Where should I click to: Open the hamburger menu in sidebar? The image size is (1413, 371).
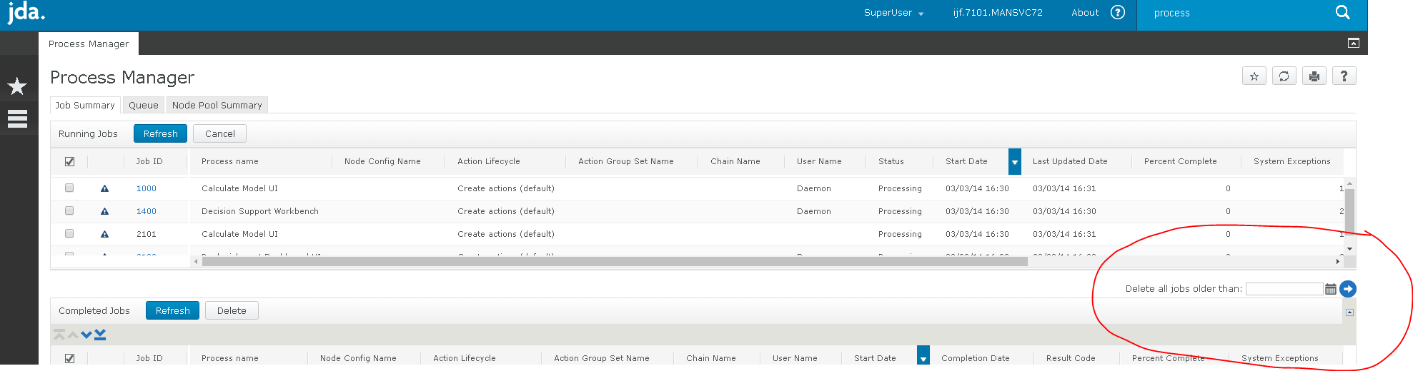[x=17, y=119]
